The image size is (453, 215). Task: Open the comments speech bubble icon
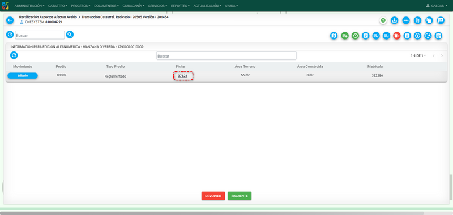[441, 20]
